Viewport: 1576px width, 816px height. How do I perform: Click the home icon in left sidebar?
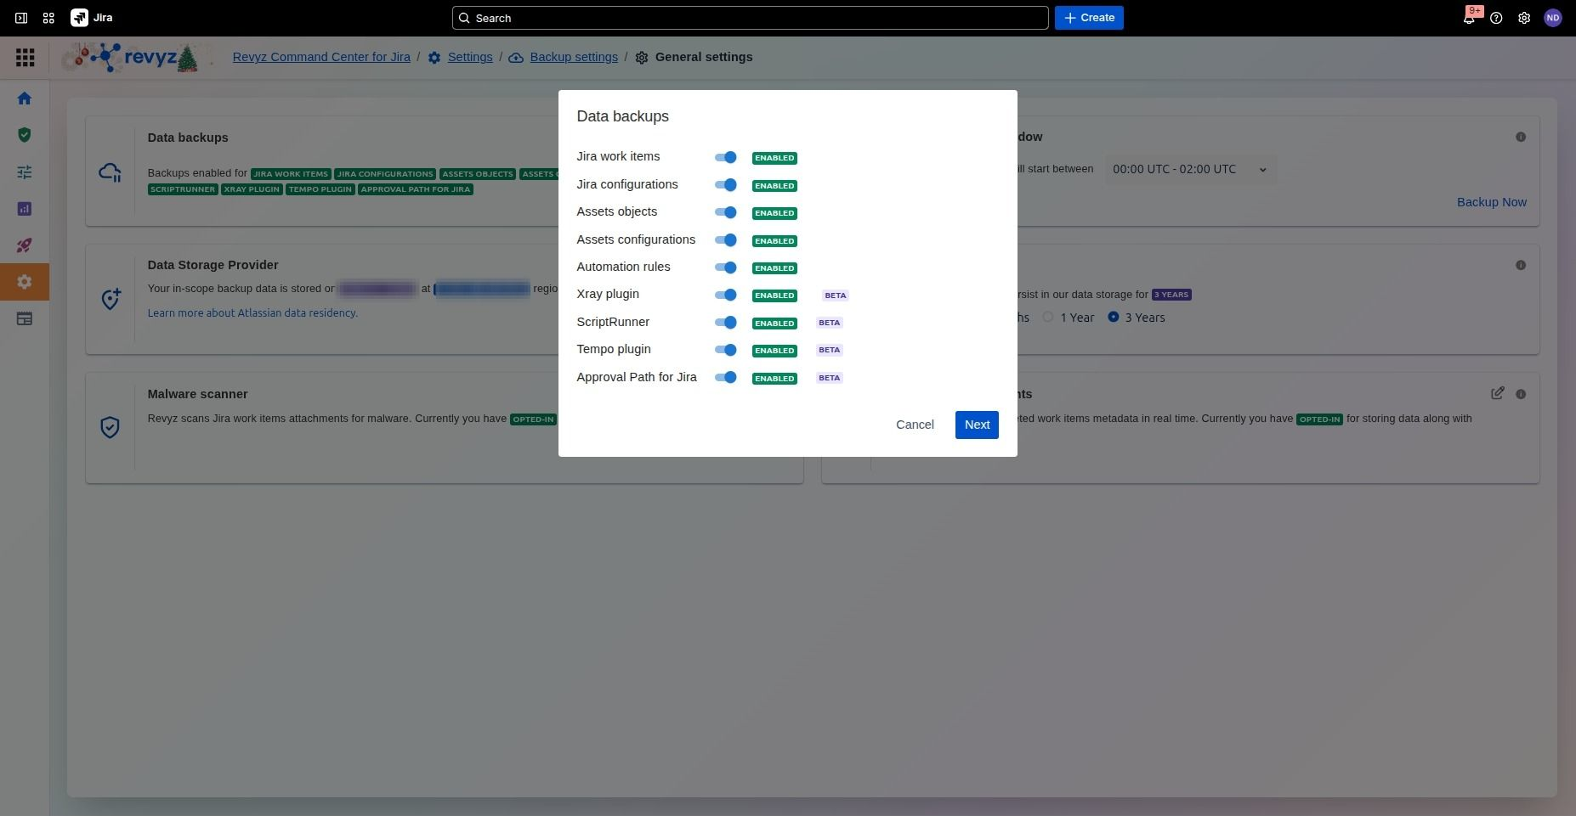pyautogui.click(x=25, y=98)
